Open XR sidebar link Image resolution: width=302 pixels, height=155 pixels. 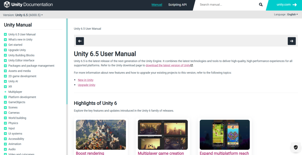click(x=10, y=87)
